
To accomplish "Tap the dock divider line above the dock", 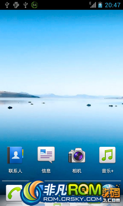I will tap(61, 181).
